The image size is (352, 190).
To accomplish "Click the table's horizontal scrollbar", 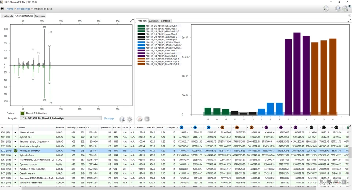I will pos(168,188).
